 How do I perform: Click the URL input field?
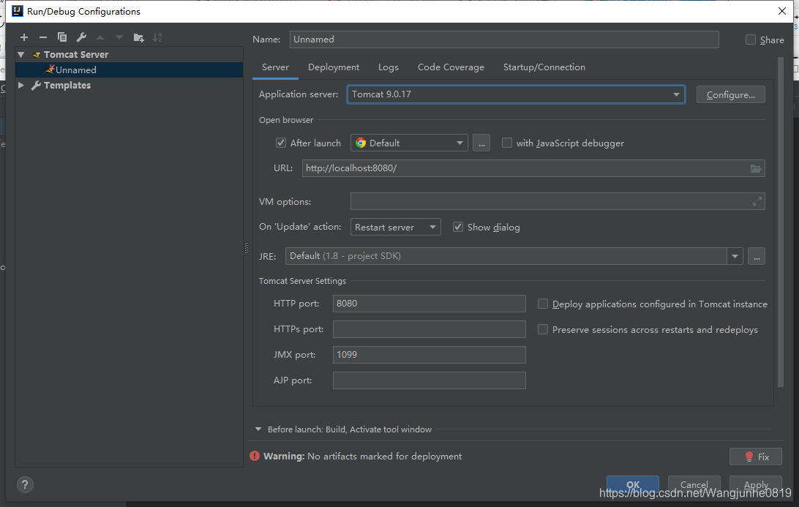pos(533,168)
